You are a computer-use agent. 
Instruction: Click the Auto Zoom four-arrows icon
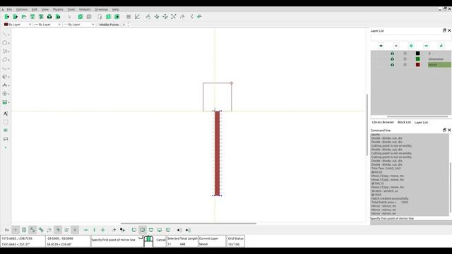(x=174, y=17)
